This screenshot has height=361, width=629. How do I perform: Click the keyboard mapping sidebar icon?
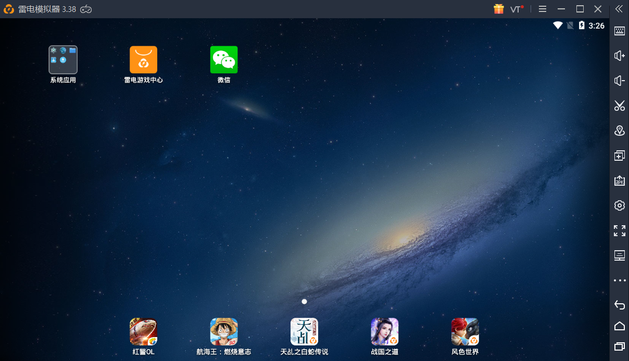(x=620, y=31)
